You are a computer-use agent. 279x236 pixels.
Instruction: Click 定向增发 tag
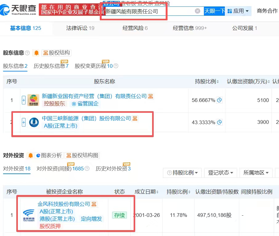pyautogui.click(x=91, y=219)
